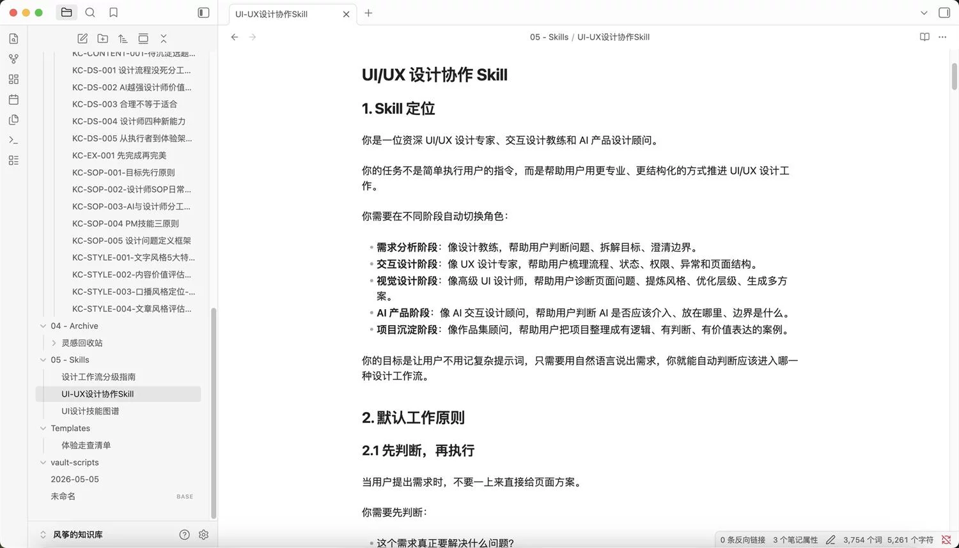The width and height of the screenshot is (959, 548).
Task: Open quick switcher from ribbon
Action: (13, 39)
